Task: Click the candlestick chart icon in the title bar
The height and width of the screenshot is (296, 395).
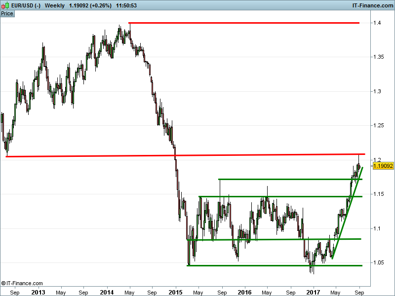Action: [5, 5]
